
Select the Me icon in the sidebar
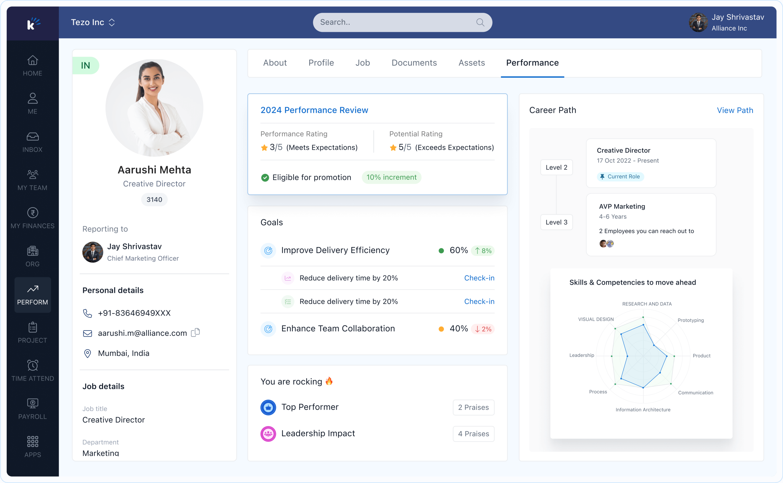[x=32, y=103]
